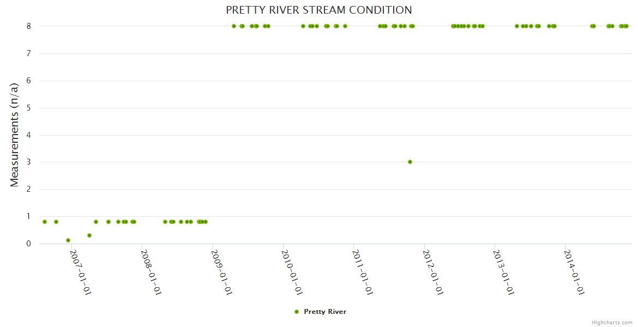
Task: Click the Pretty River Stream Condition title
Action: point(319,10)
